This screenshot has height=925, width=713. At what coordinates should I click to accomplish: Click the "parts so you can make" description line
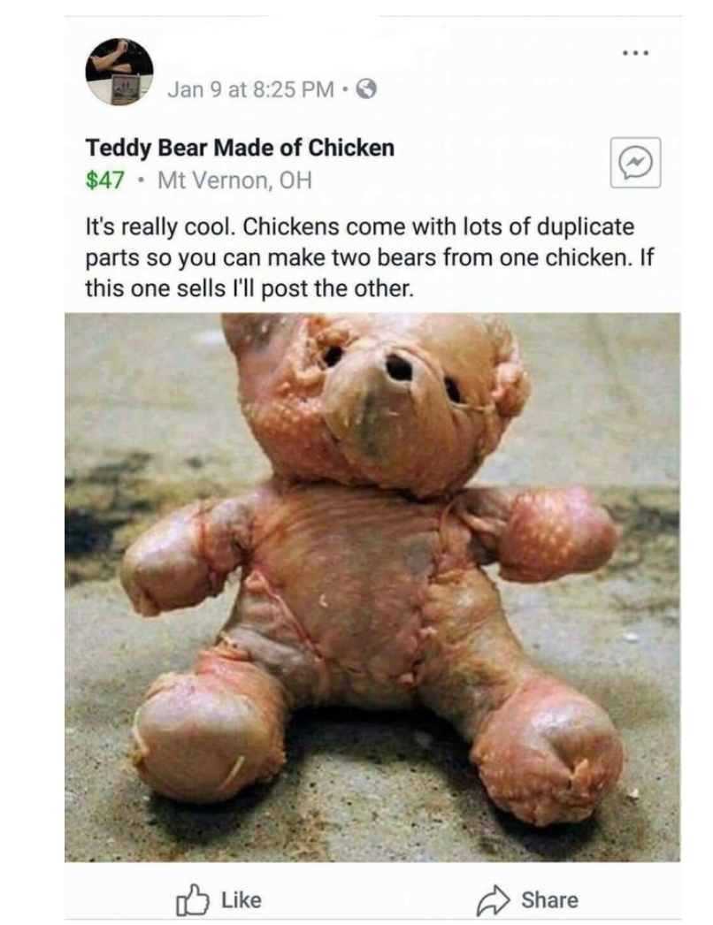[370, 258]
